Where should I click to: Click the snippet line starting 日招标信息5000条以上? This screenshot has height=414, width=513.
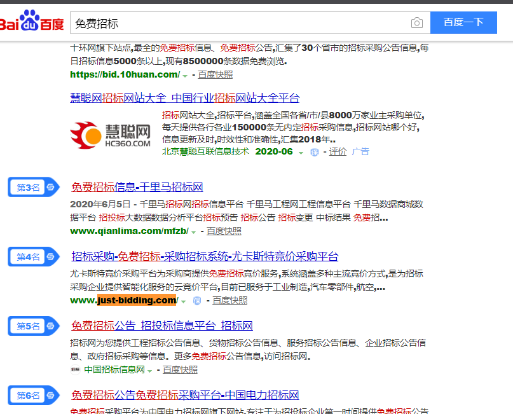(179, 61)
